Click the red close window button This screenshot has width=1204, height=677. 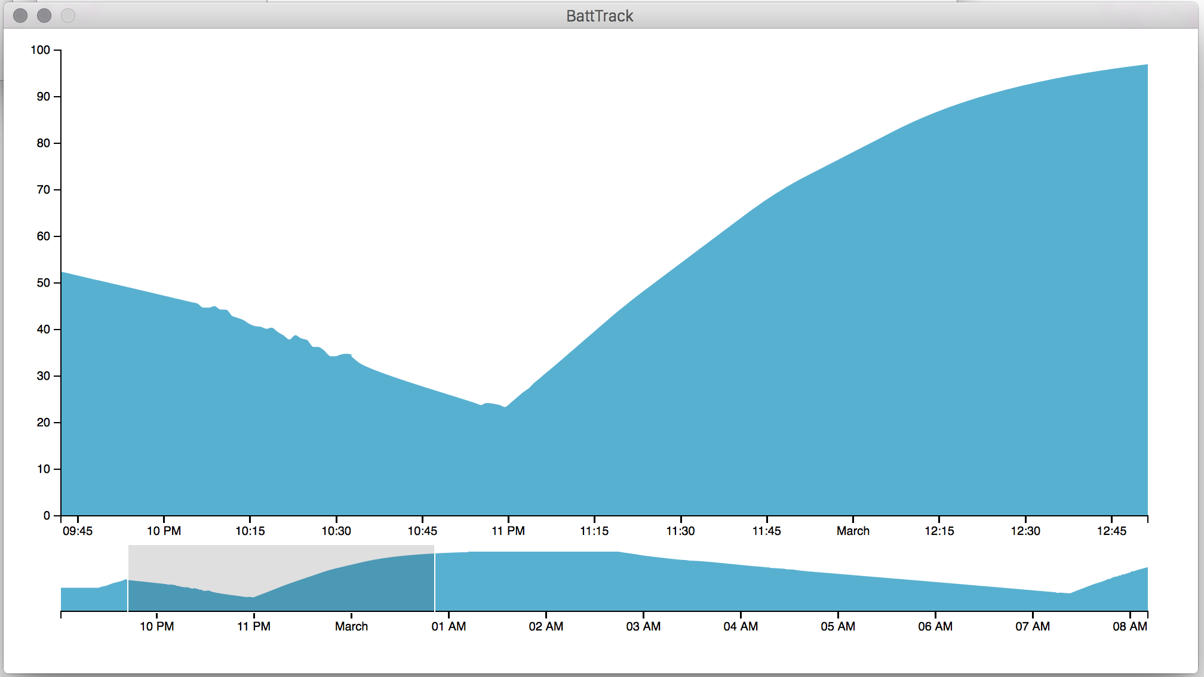click(x=20, y=16)
